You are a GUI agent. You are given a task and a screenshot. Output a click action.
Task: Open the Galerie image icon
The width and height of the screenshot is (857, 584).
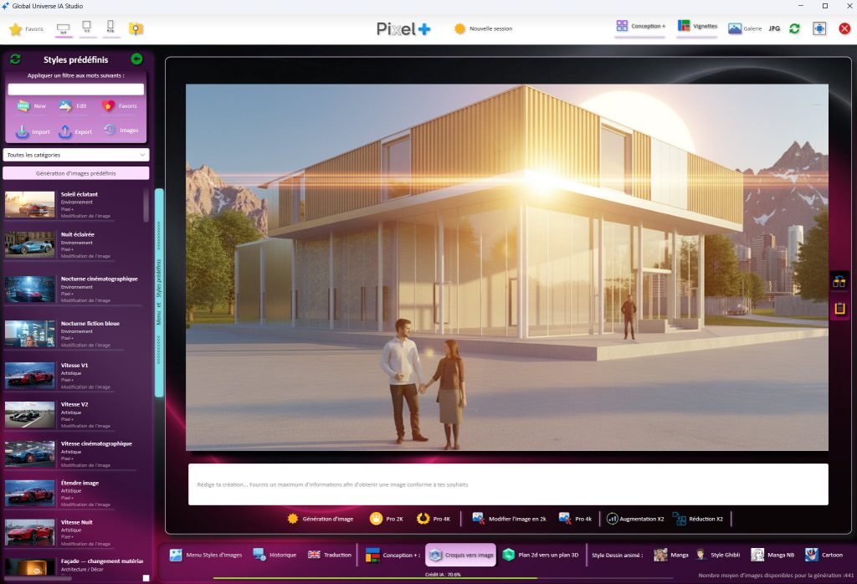click(735, 28)
